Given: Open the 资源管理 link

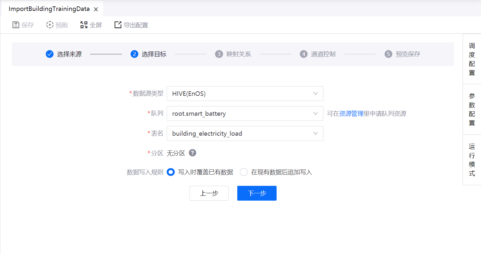Looking at the screenshot, I should tap(351, 113).
